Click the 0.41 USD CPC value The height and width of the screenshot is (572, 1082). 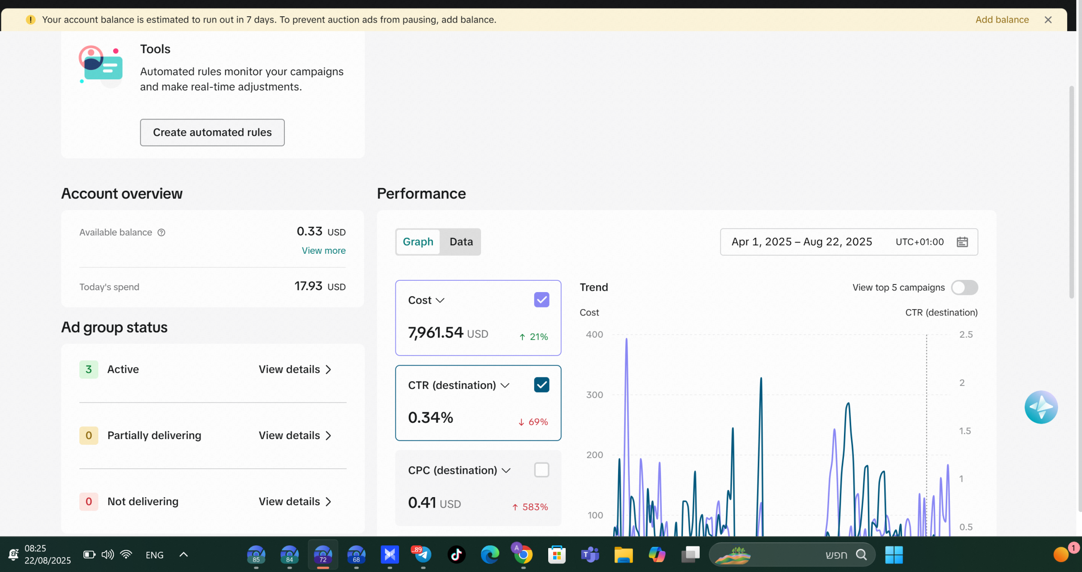click(x=435, y=503)
